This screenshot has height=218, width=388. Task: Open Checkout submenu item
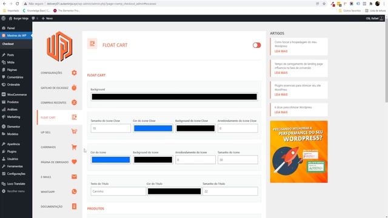tap(8, 44)
